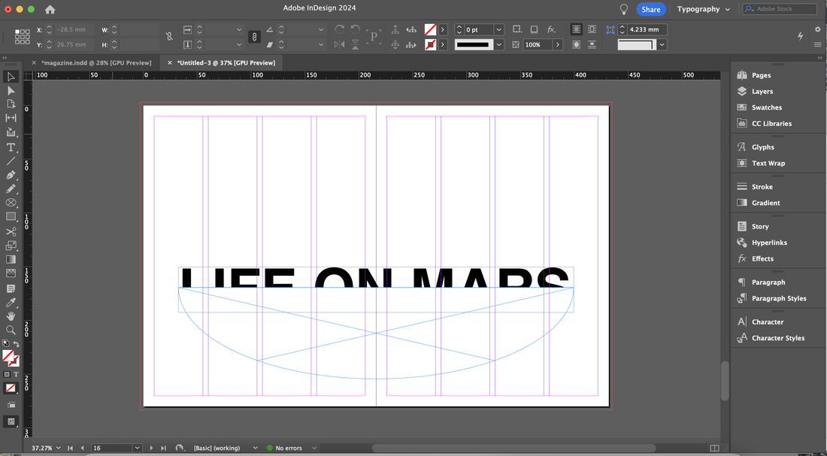This screenshot has width=827, height=456.
Task: Activate the Scissors tool
Action: pos(11,232)
